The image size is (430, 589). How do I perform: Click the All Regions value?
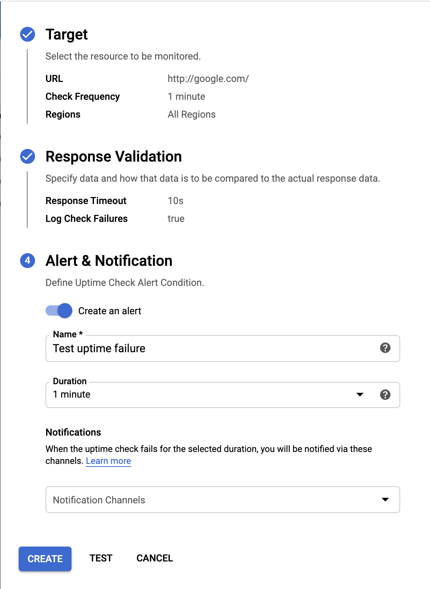192,114
